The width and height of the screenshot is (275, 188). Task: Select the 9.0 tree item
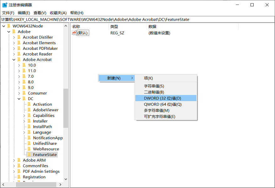tap(30, 87)
